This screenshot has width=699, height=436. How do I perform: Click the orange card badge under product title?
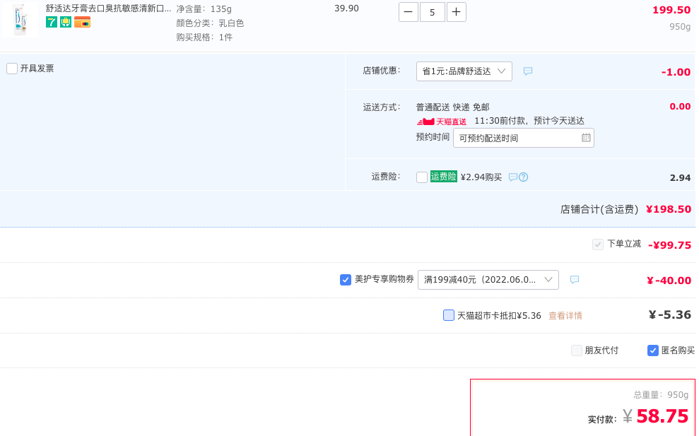83,22
